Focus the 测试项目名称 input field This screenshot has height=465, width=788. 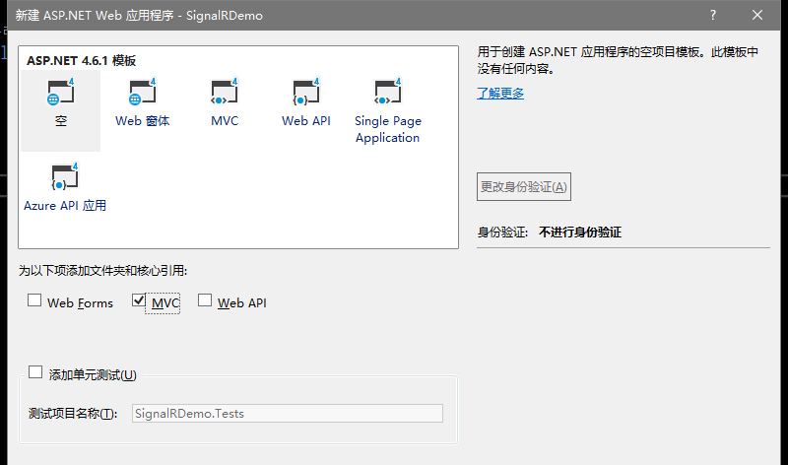click(288, 413)
